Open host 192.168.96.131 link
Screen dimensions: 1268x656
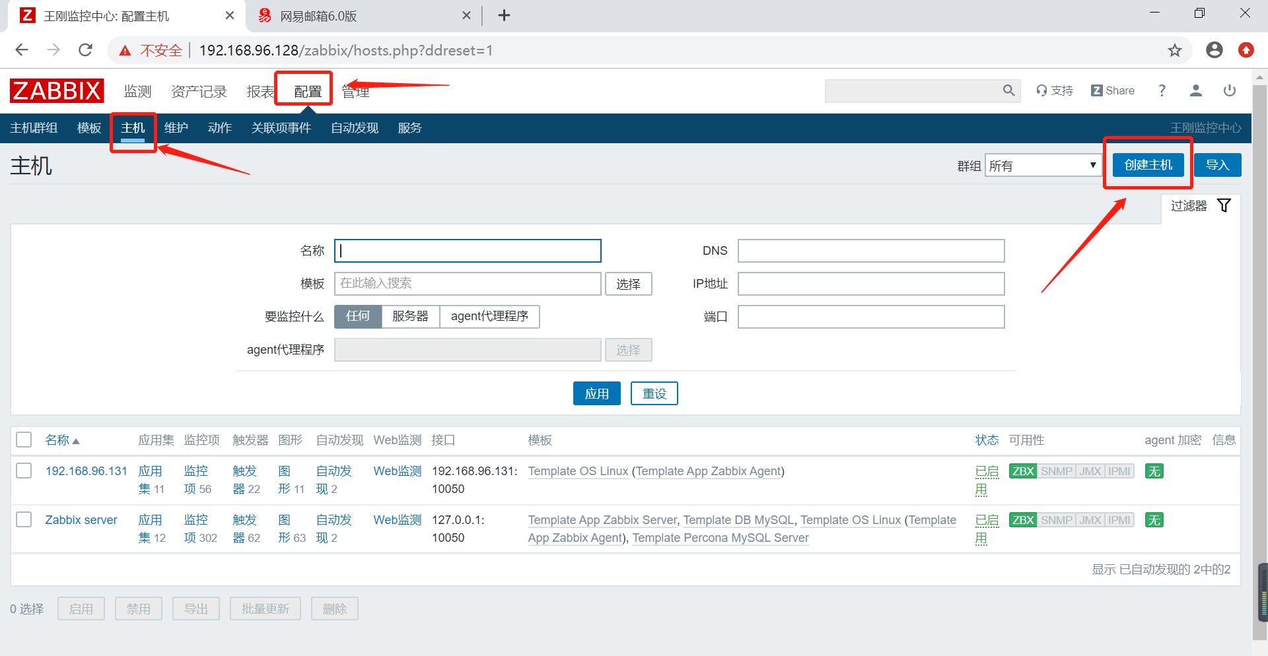[86, 471]
